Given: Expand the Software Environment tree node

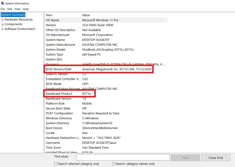Looking at the screenshot, I should [2, 29].
